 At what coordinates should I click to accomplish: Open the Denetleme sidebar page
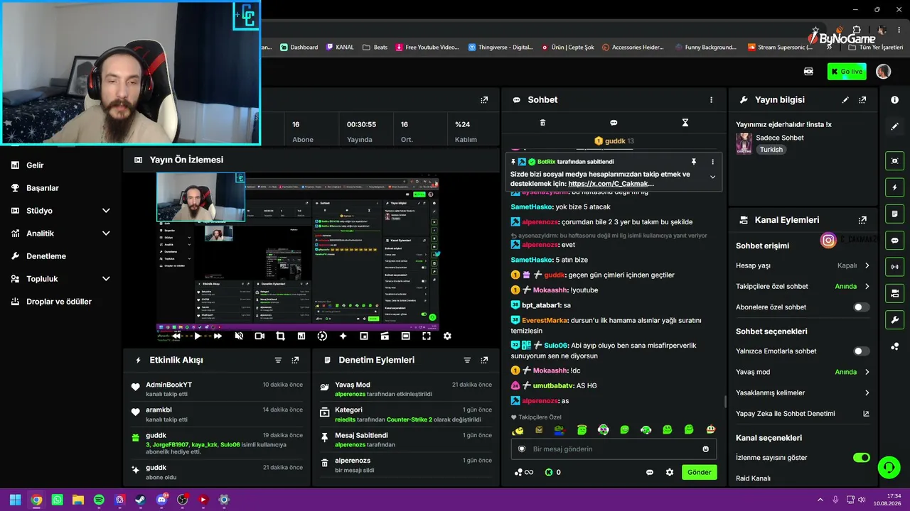click(x=46, y=256)
